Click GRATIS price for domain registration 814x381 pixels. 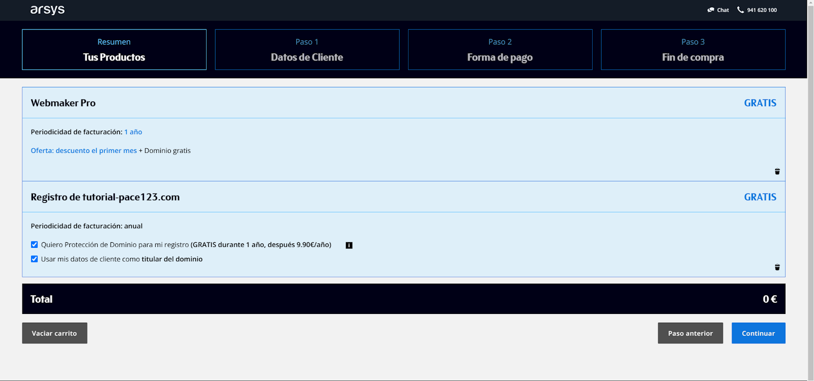coord(760,197)
